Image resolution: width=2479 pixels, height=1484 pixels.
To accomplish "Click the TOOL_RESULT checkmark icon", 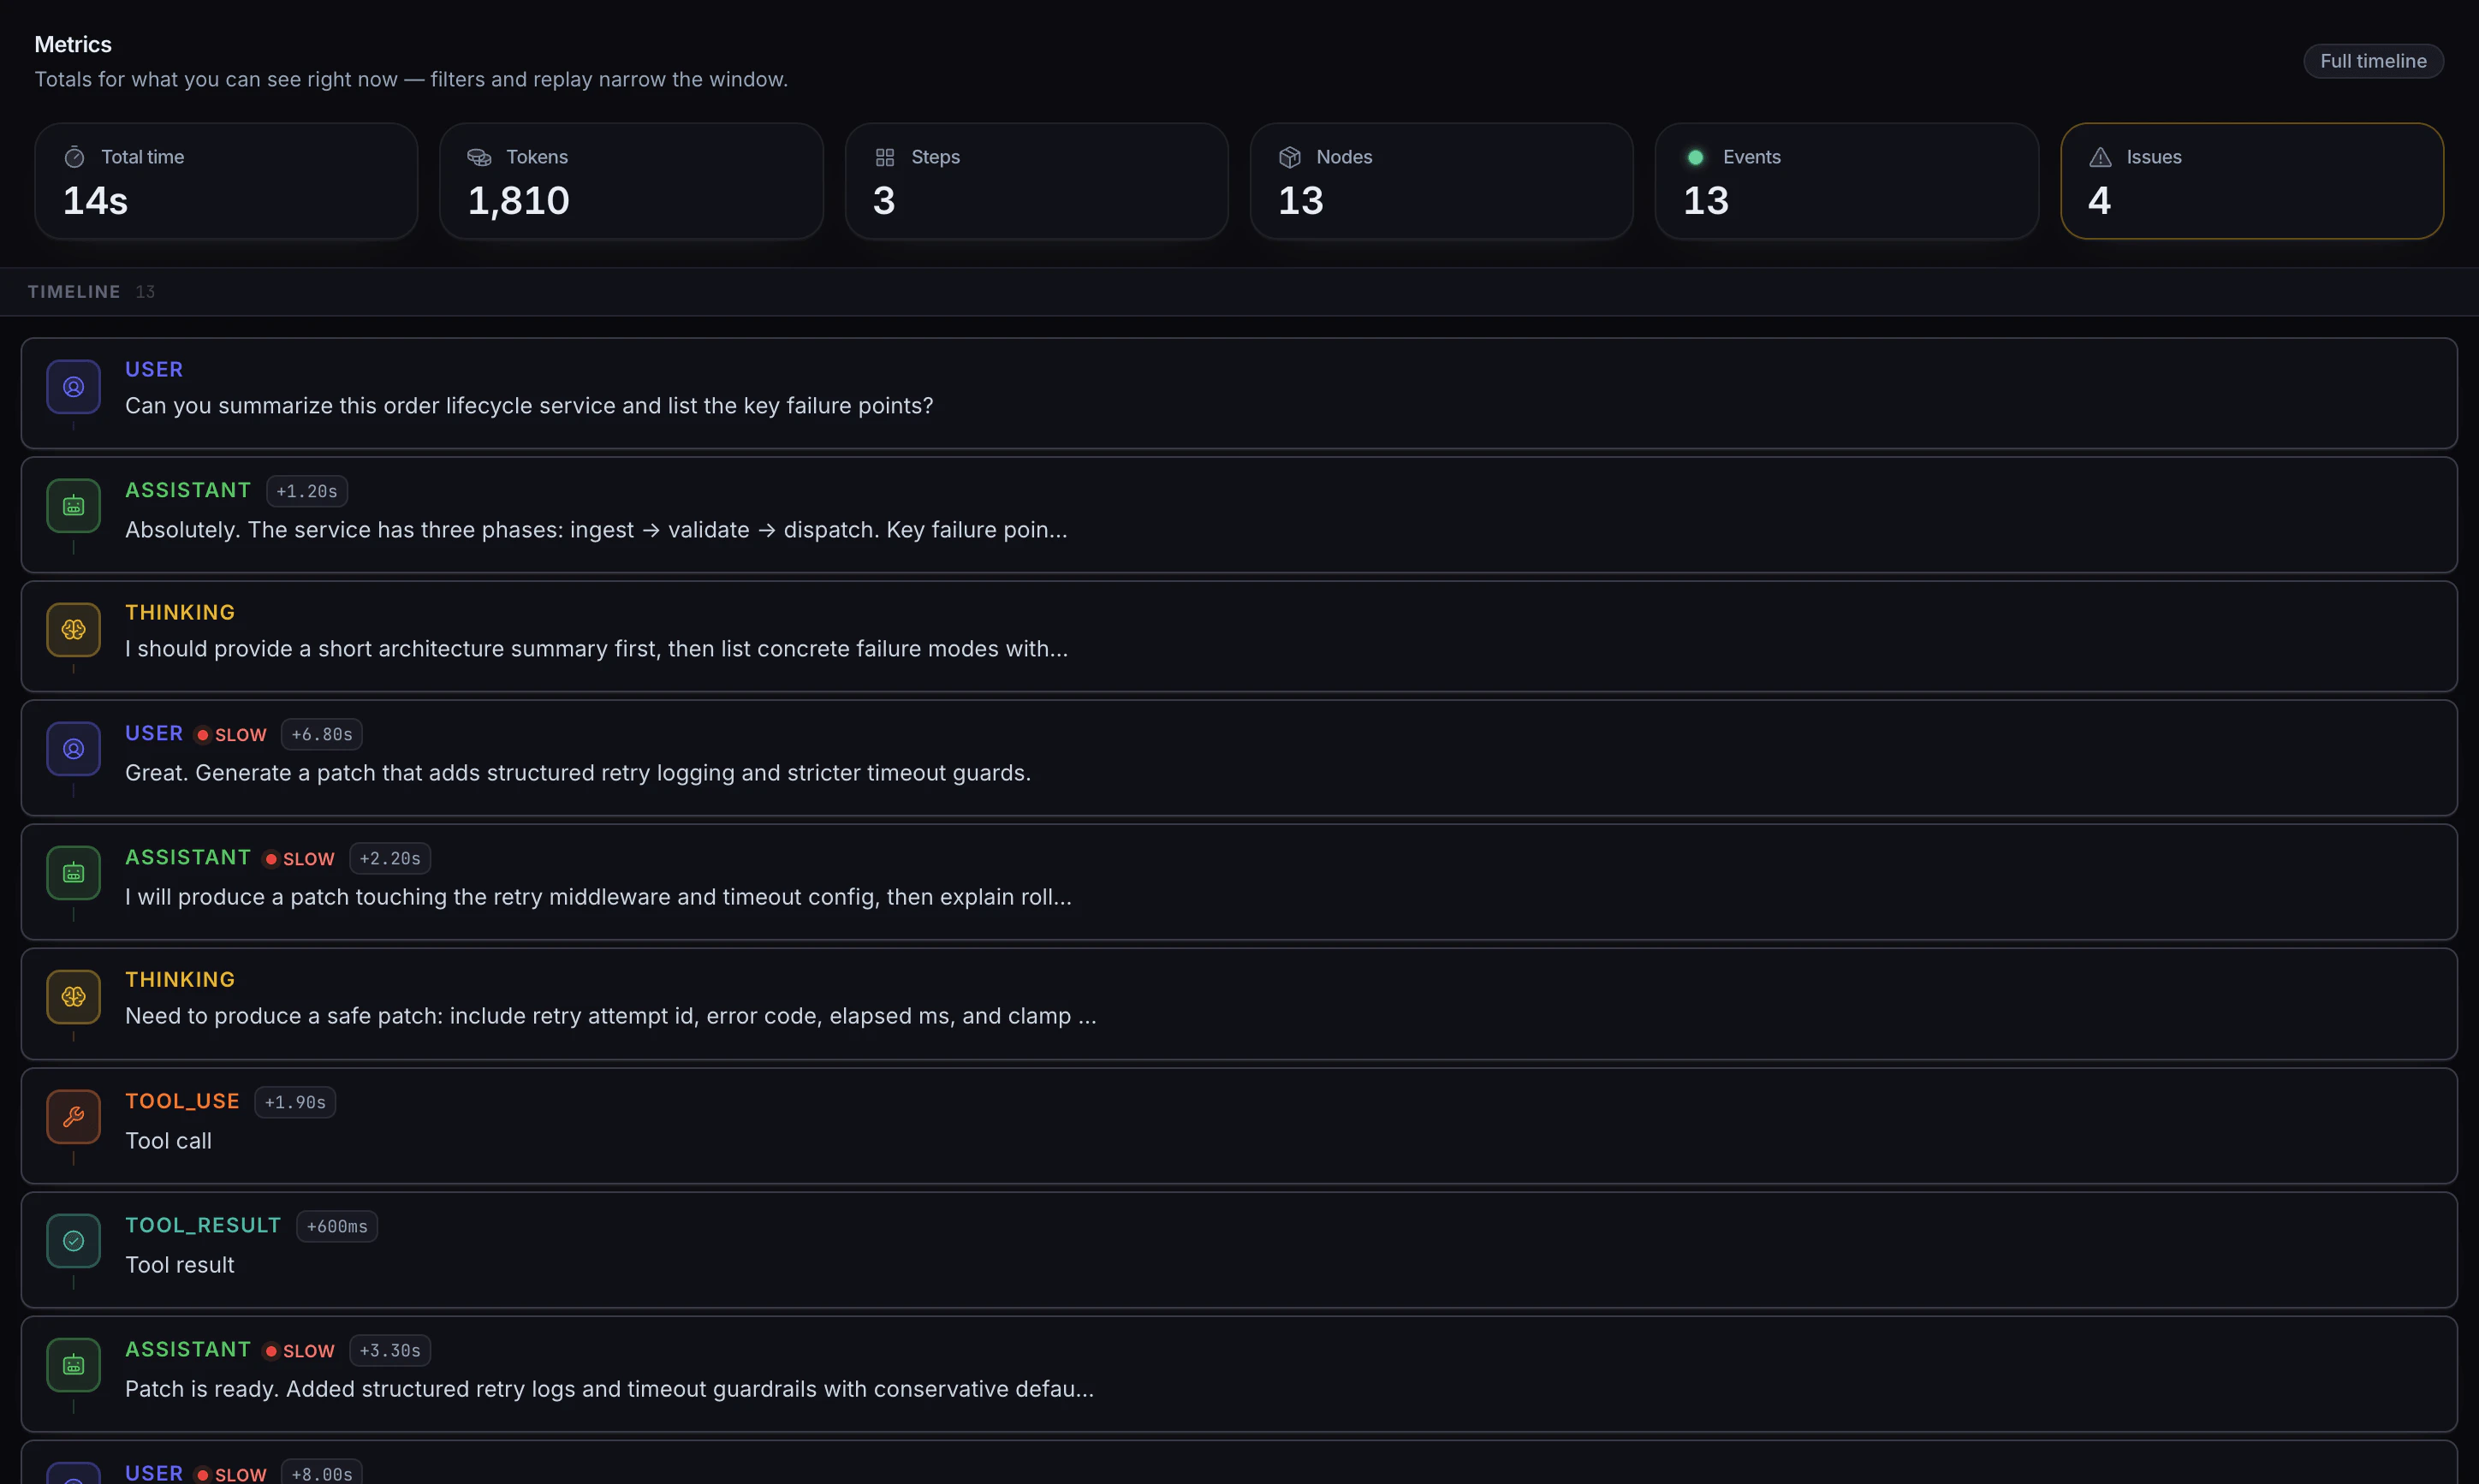I will pyautogui.click(x=73, y=1241).
